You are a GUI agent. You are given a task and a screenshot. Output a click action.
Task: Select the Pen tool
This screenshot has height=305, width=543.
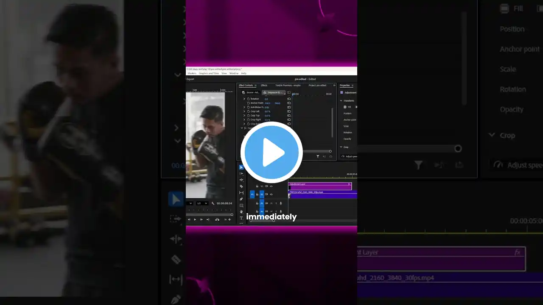(x=241, y=199)
